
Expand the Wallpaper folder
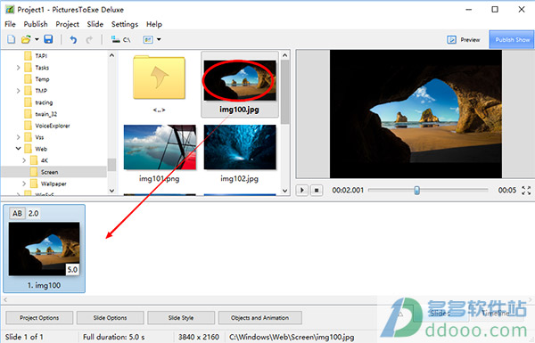24,184
